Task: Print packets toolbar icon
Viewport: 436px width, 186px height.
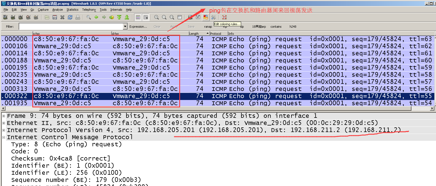Action: (78, 17)
